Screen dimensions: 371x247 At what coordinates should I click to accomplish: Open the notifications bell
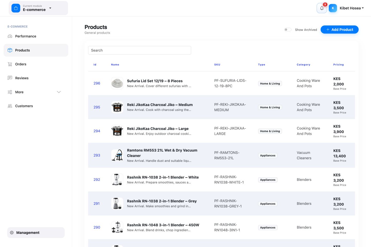point(322,8)
